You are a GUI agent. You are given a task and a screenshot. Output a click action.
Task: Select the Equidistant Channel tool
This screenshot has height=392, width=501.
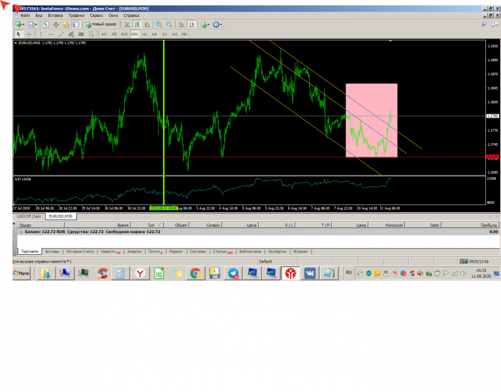[71, 34]
